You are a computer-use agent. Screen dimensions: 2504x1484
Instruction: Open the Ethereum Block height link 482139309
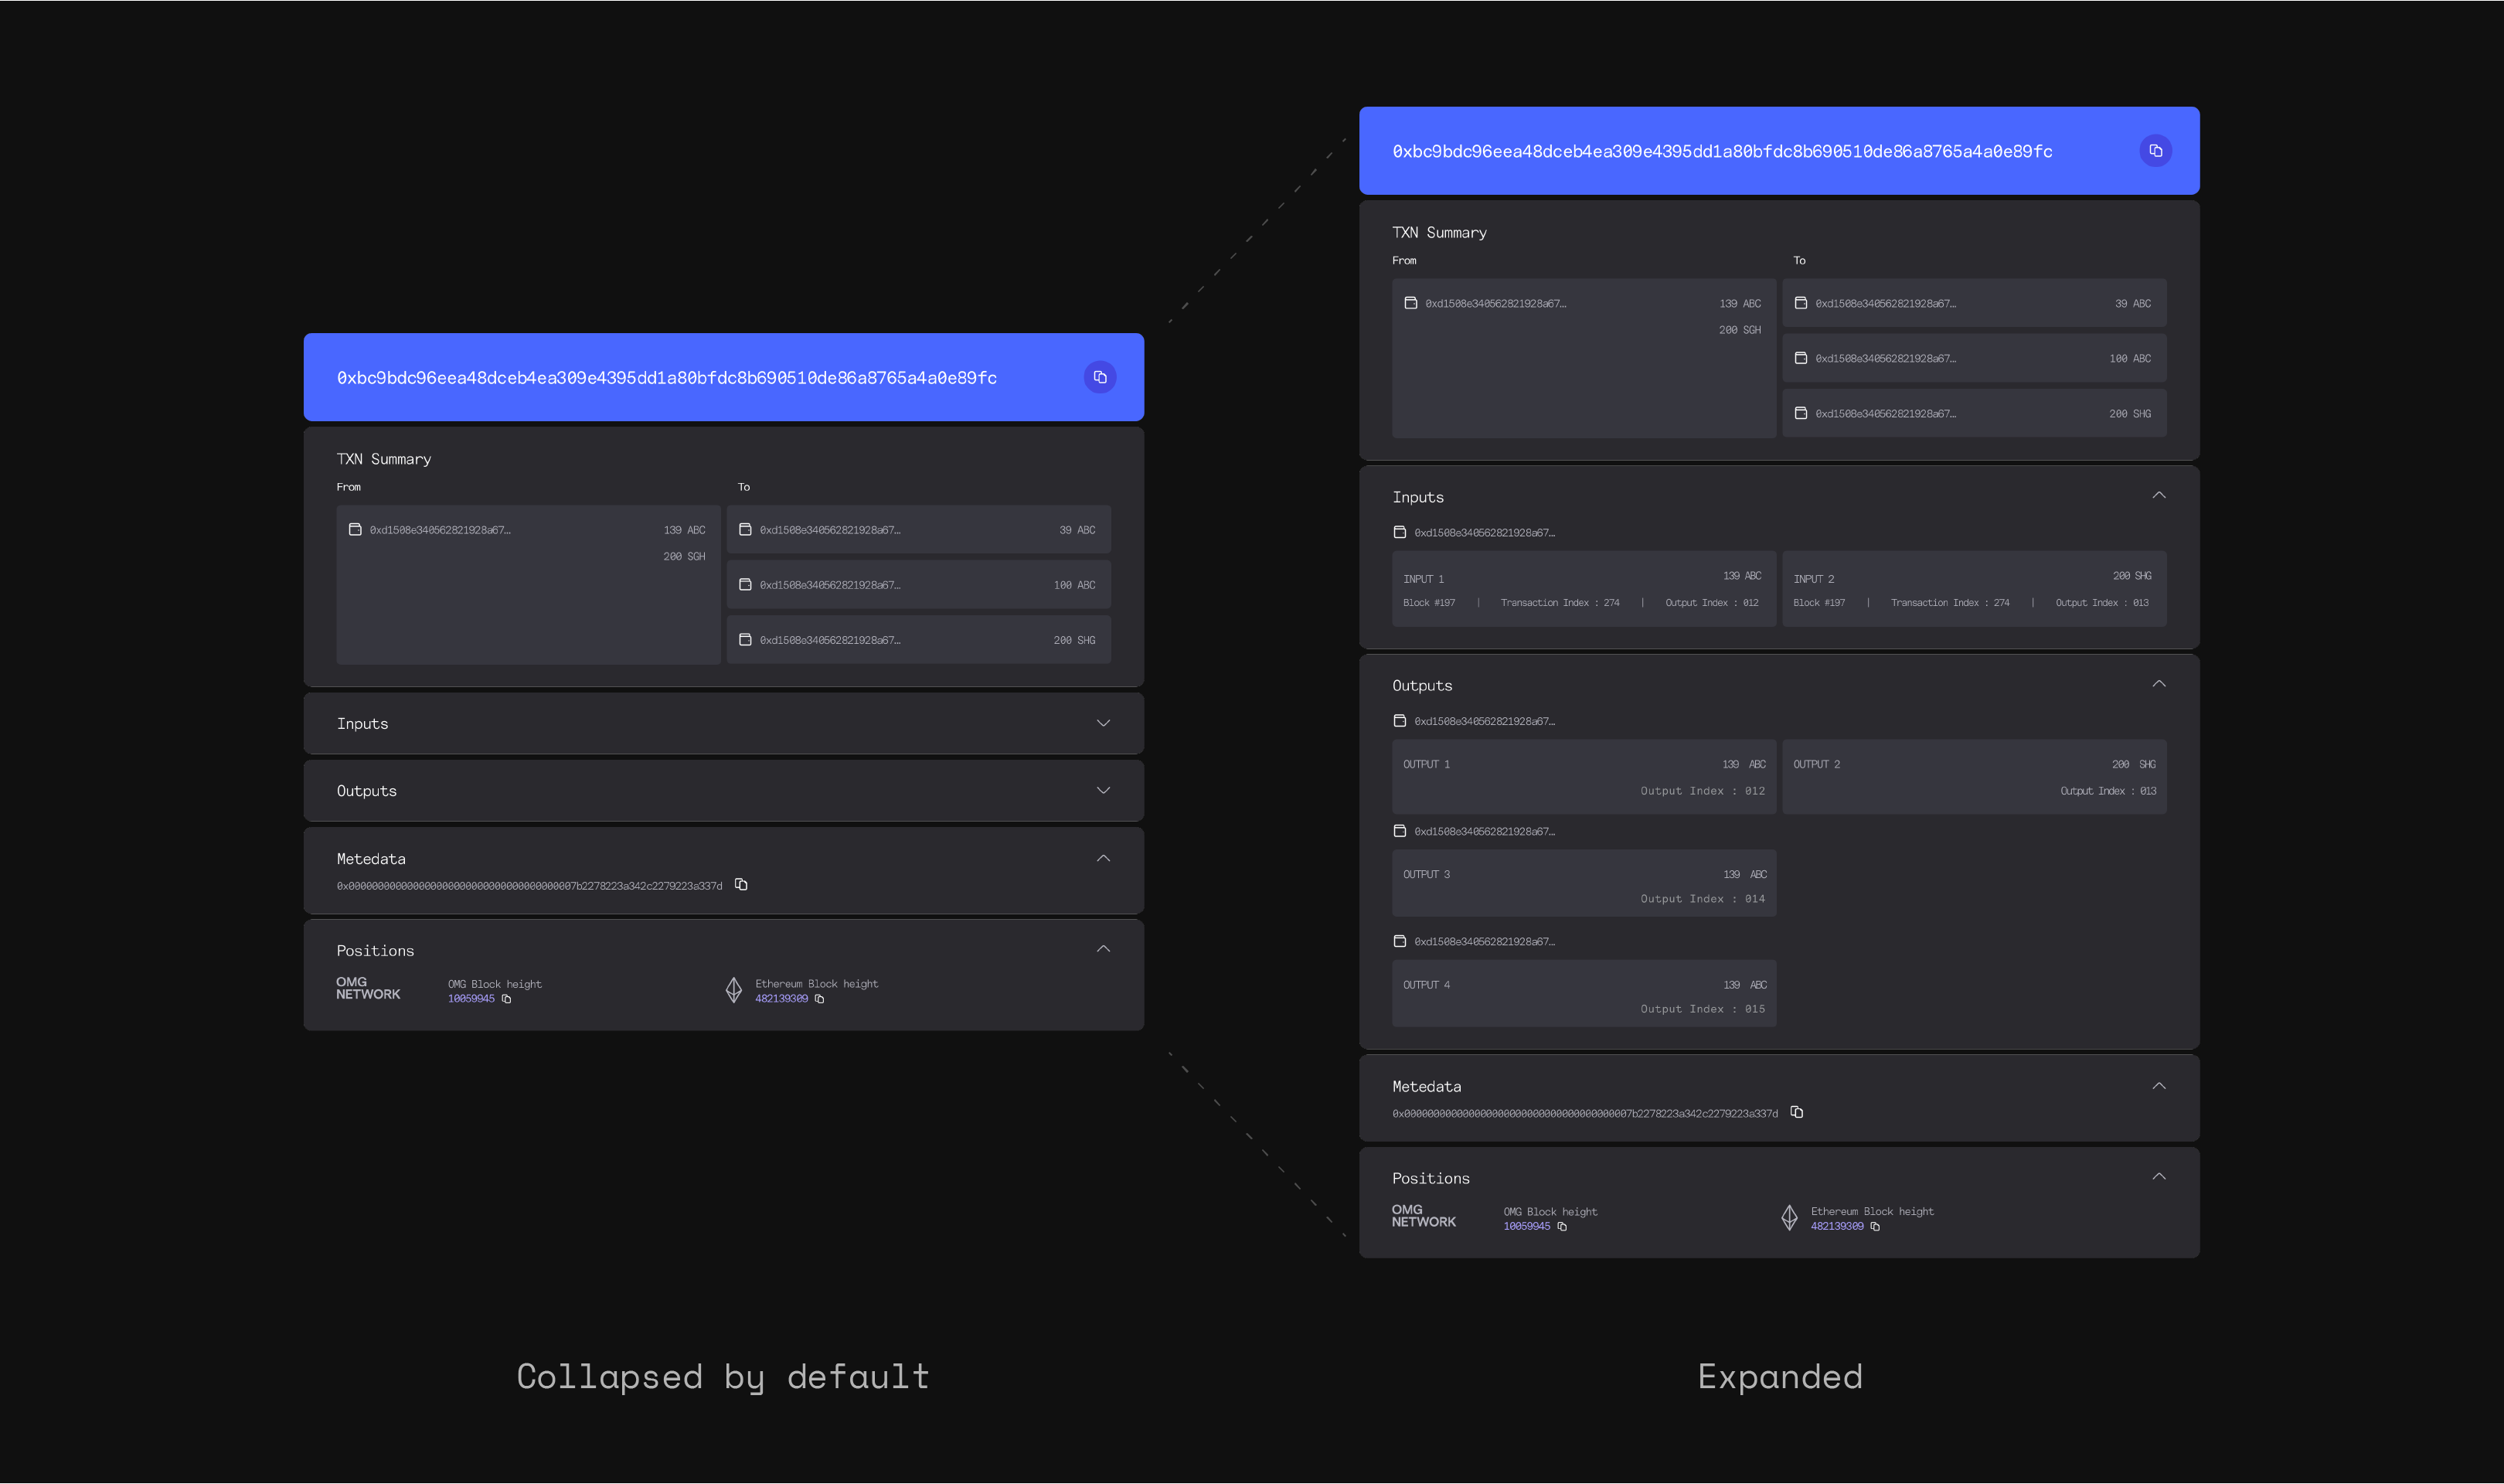click(x=781, y=998)
